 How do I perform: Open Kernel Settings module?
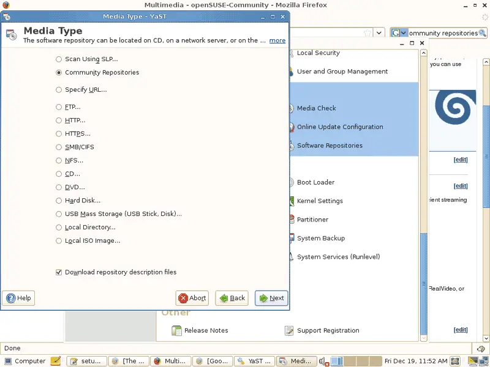(320, 201)
